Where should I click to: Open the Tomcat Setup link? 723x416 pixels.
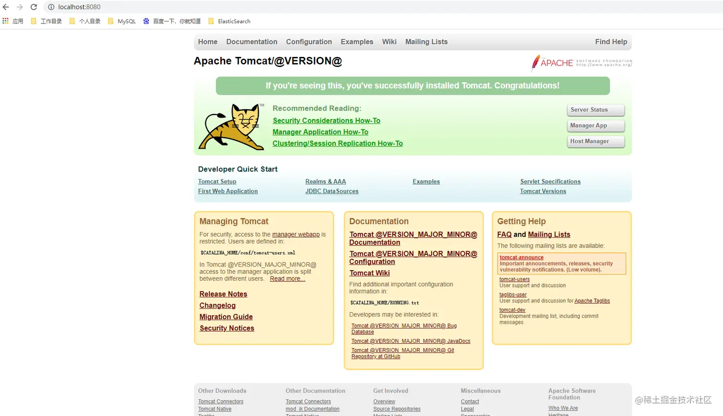(x=217, y=182)
